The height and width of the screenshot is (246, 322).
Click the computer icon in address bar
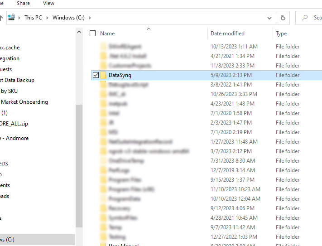[x=11, y=17]
